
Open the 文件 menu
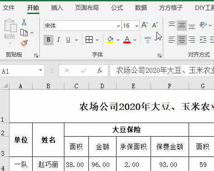pyautogui.click(x=9, y=8)
